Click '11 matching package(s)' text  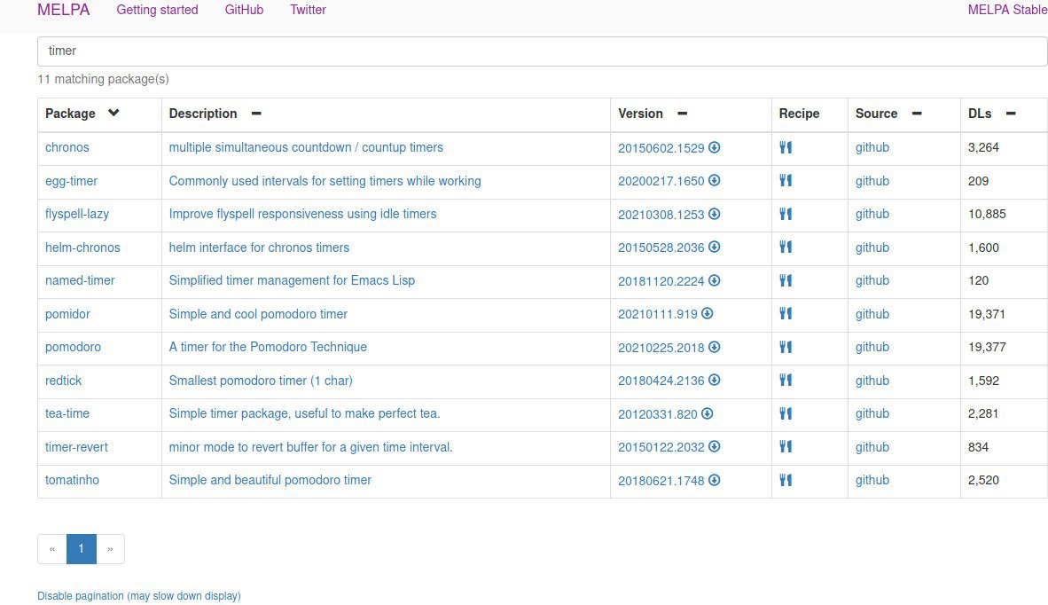103,79
